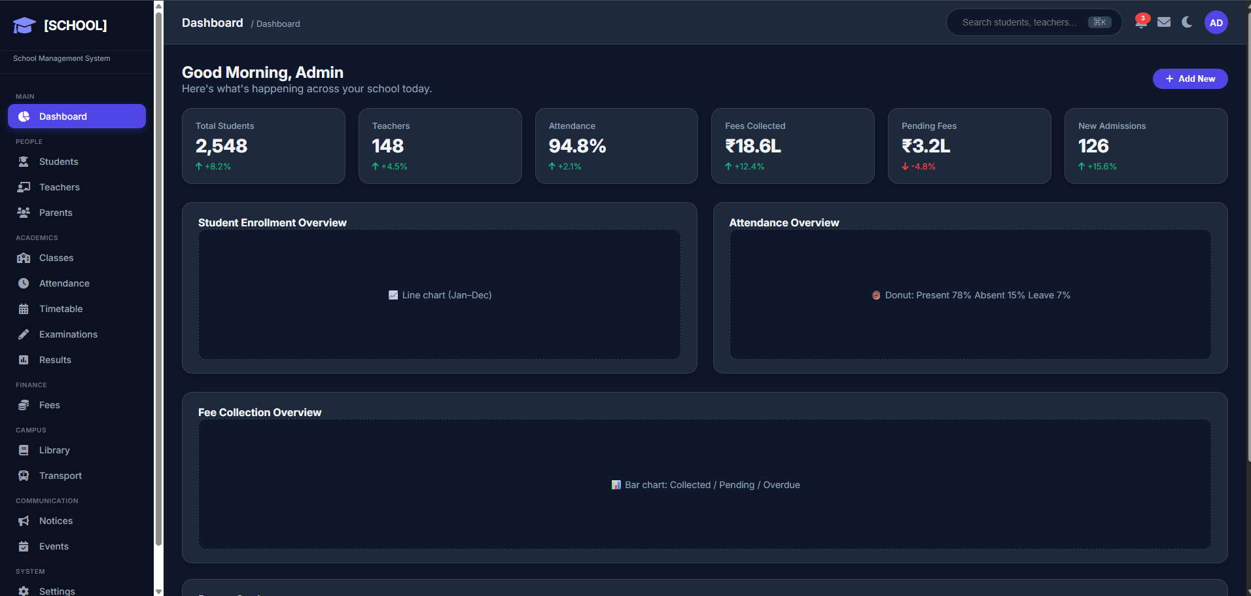Click the Dashboard breadcrumb link

(x=278, y=24)
